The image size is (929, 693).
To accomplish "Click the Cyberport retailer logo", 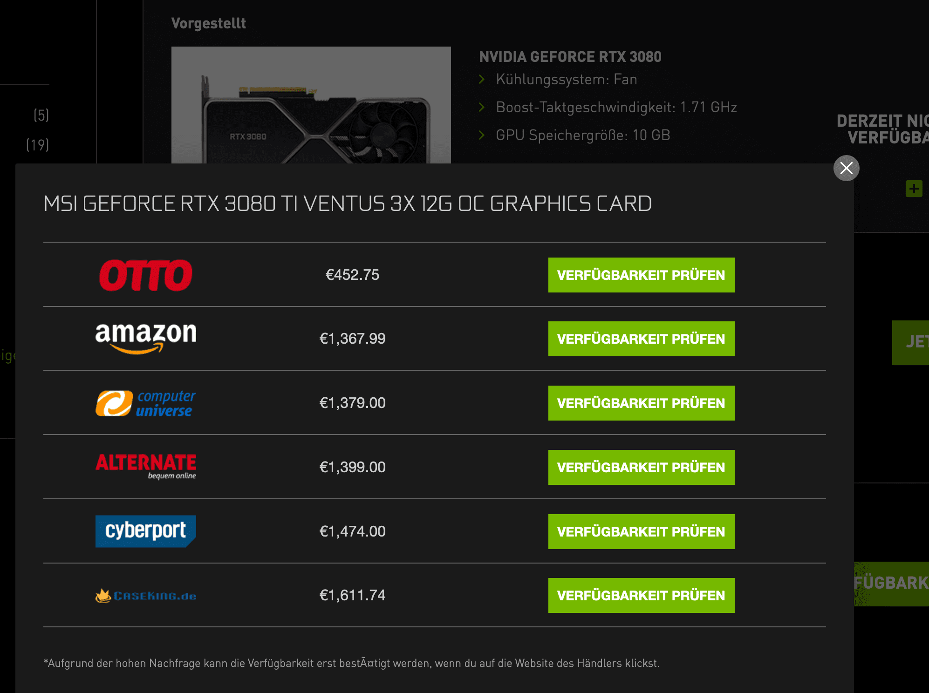I will click(146, 531).
